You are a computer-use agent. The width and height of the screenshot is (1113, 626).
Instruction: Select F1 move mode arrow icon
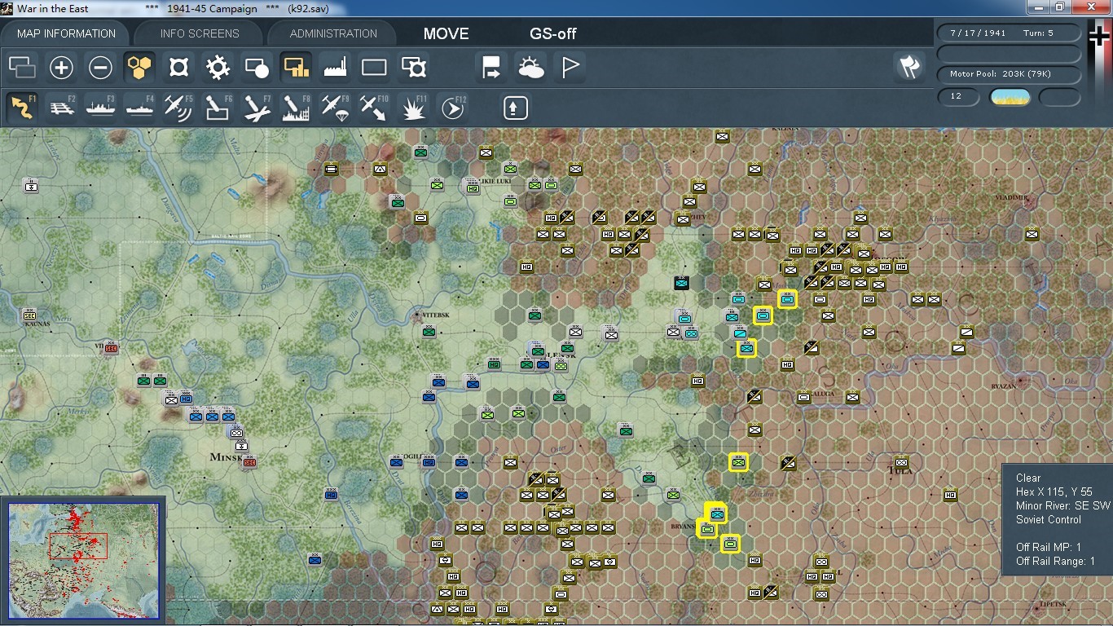tap(22, 108)
